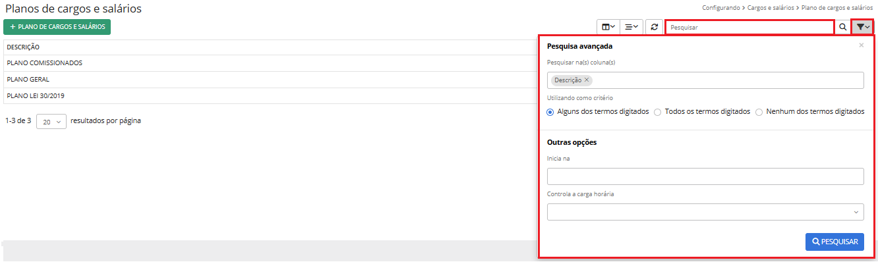Click the Pesquisar search input
878x262 pixels.
[749, 28]
